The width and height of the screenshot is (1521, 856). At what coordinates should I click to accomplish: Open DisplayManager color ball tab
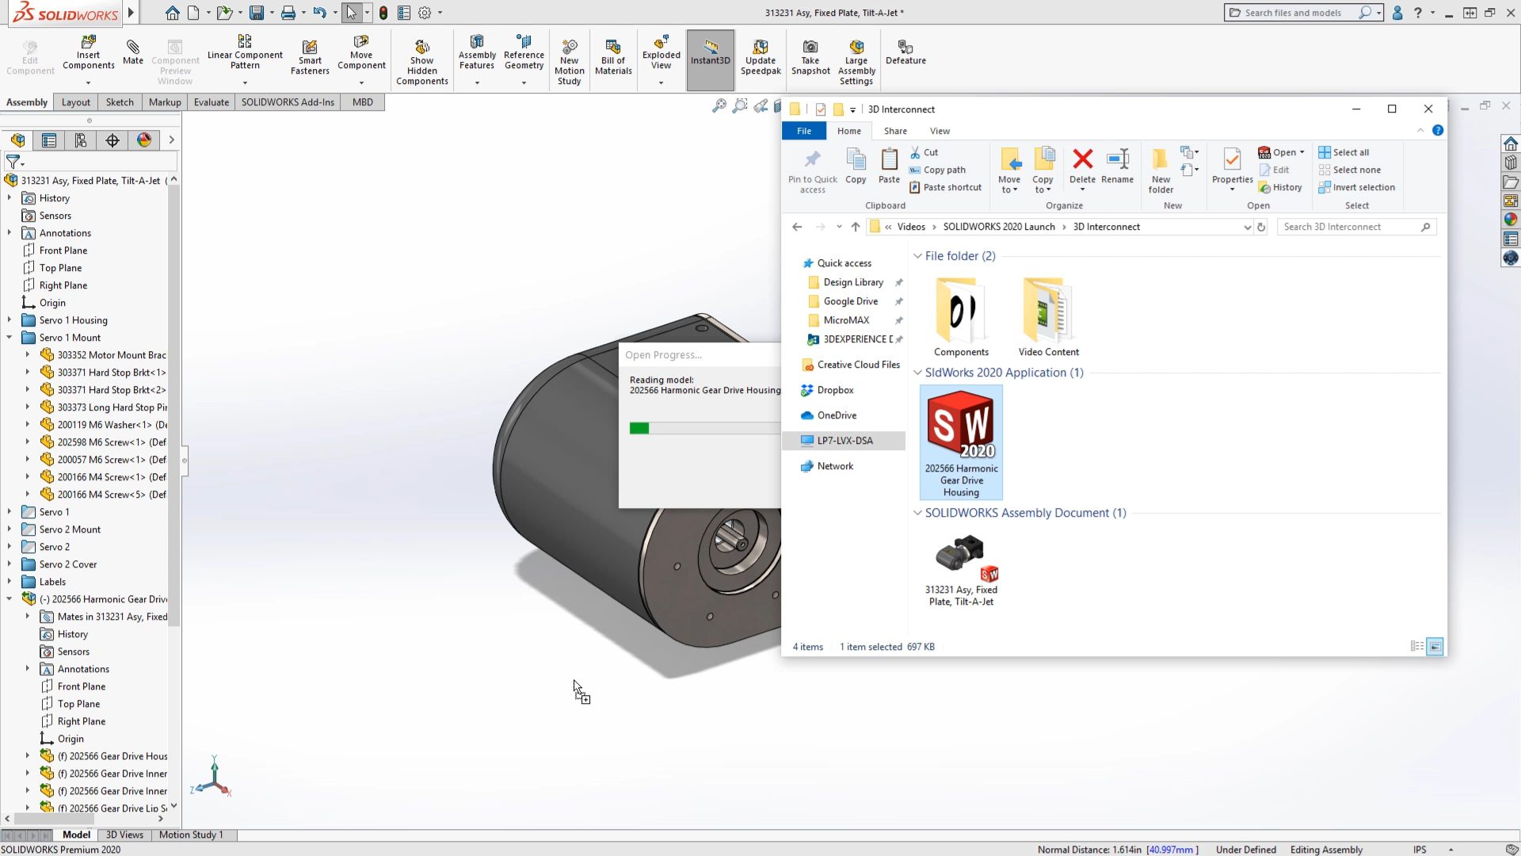[144, 140]
